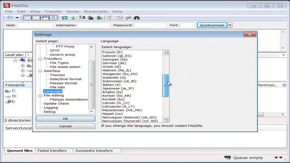Choose Italian (it) in language list
This screenshot has height=163, width=290.
(111, 85)
